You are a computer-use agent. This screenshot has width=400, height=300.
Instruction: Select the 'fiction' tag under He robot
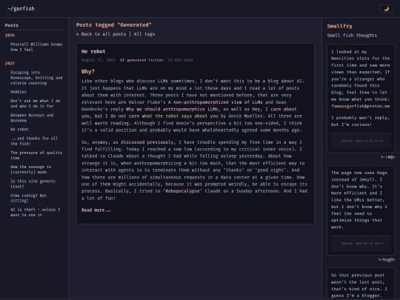156,60
